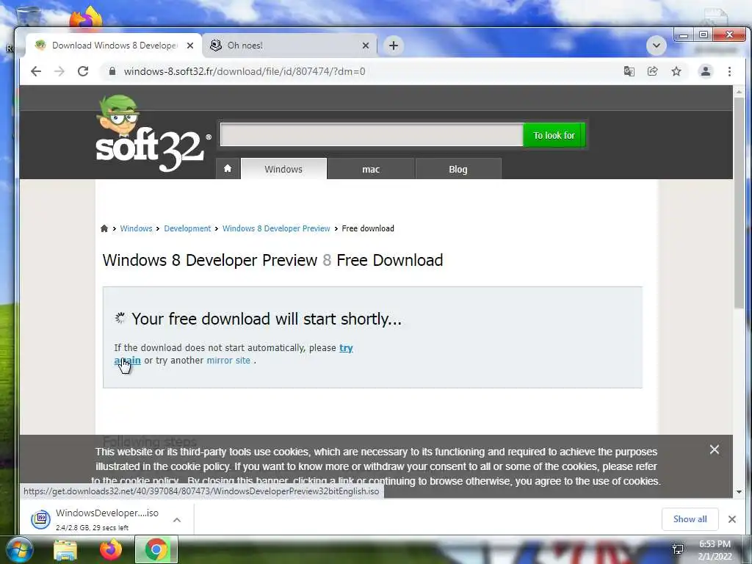Click the Show all downloads button

[690, 519]
